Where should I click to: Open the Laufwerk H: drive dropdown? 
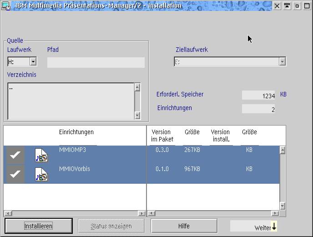[33, 61]
